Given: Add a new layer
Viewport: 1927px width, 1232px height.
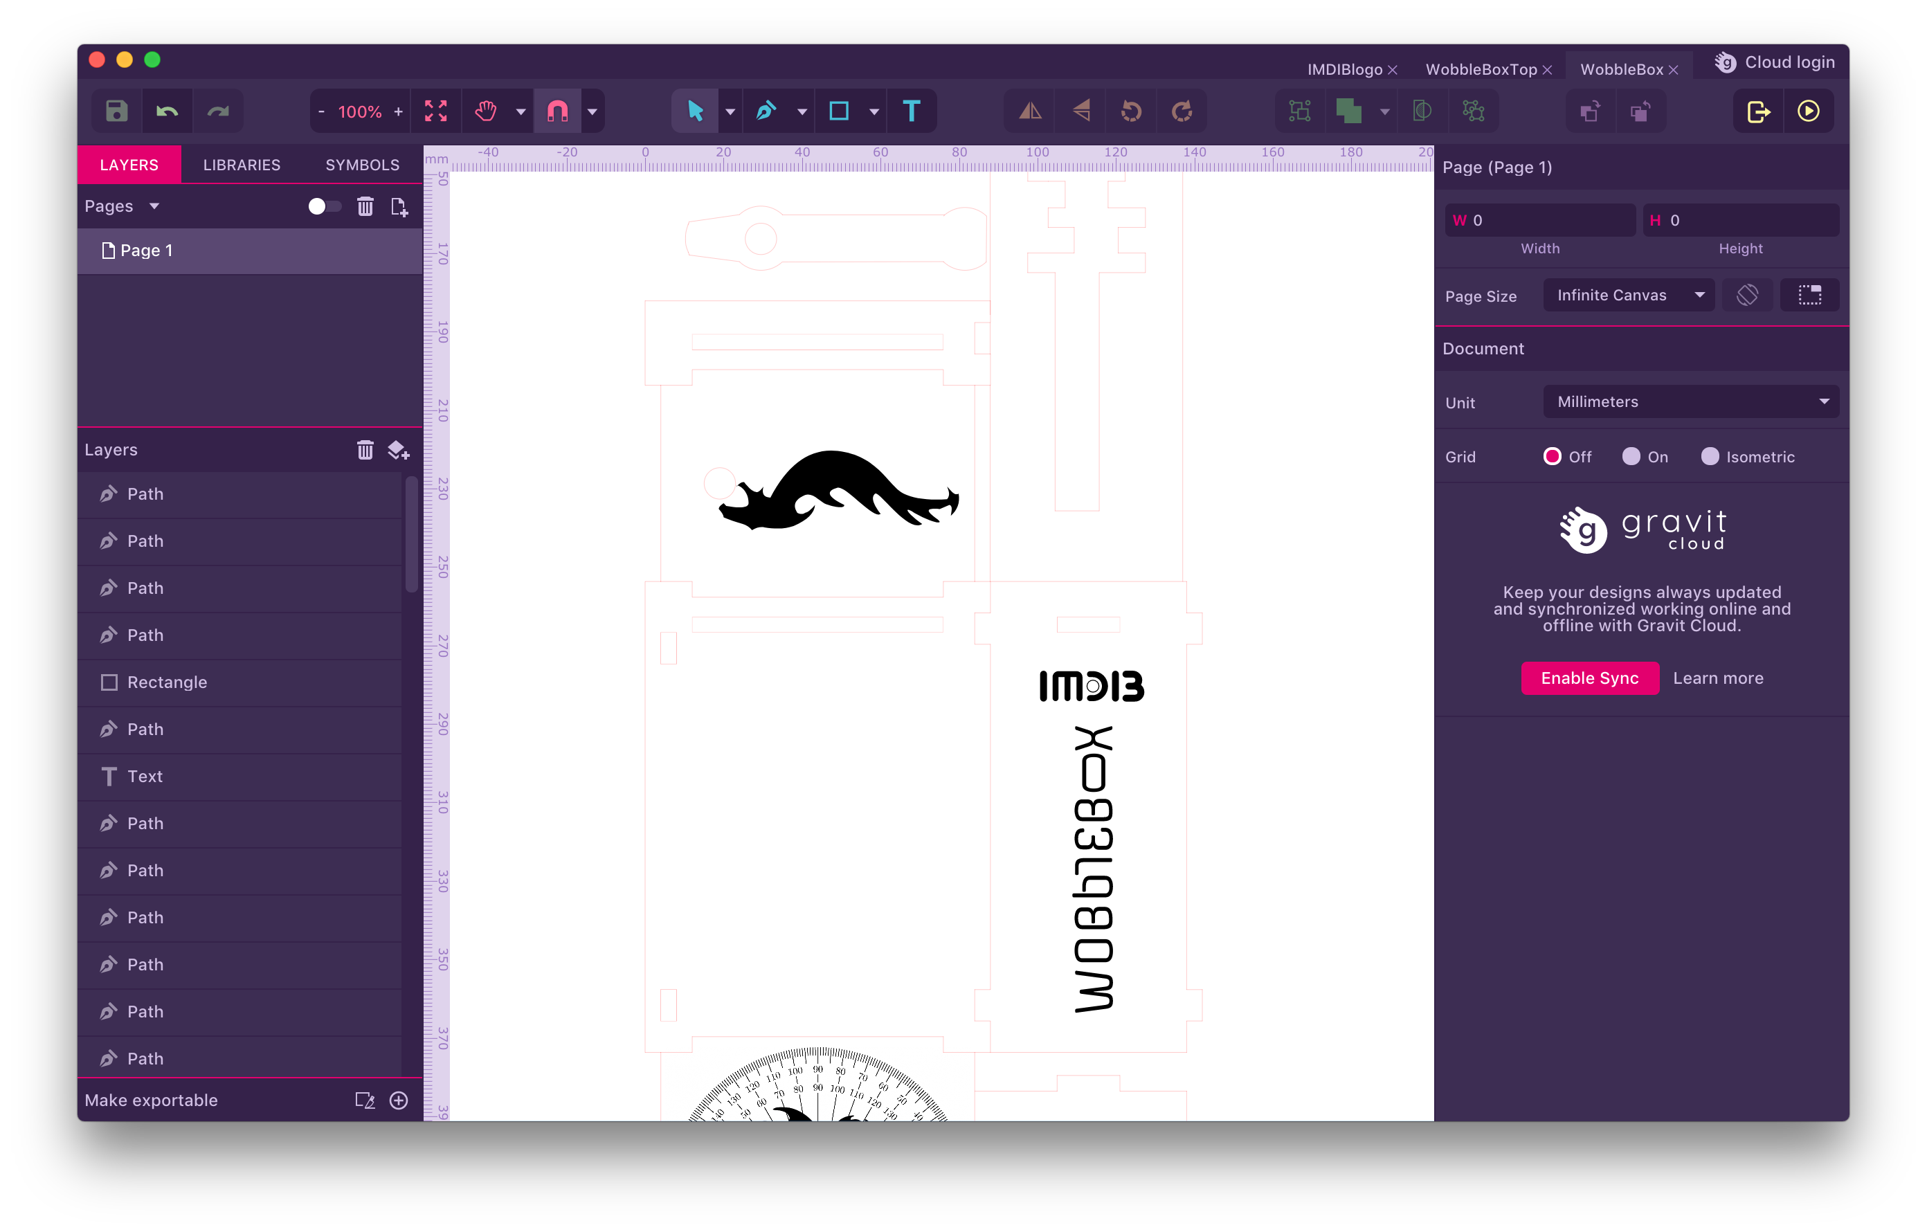Looking at the screenshot, I should (x=399, y=450).
